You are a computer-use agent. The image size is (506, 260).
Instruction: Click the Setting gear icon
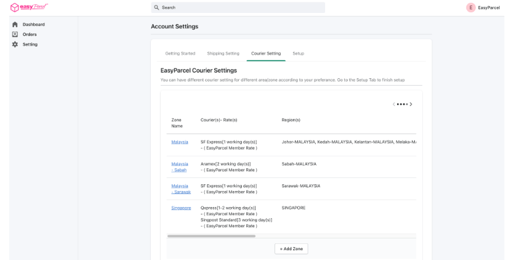click(x=15, y=44)
